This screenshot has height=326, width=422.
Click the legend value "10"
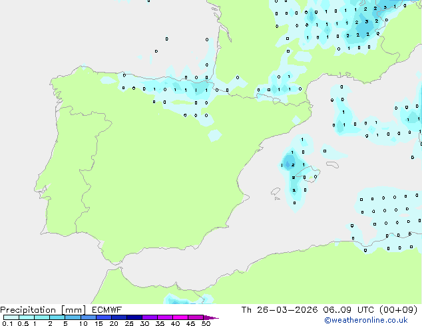point(83,323)
